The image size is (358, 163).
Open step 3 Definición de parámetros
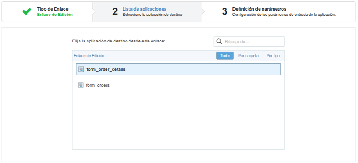point(279,11)
